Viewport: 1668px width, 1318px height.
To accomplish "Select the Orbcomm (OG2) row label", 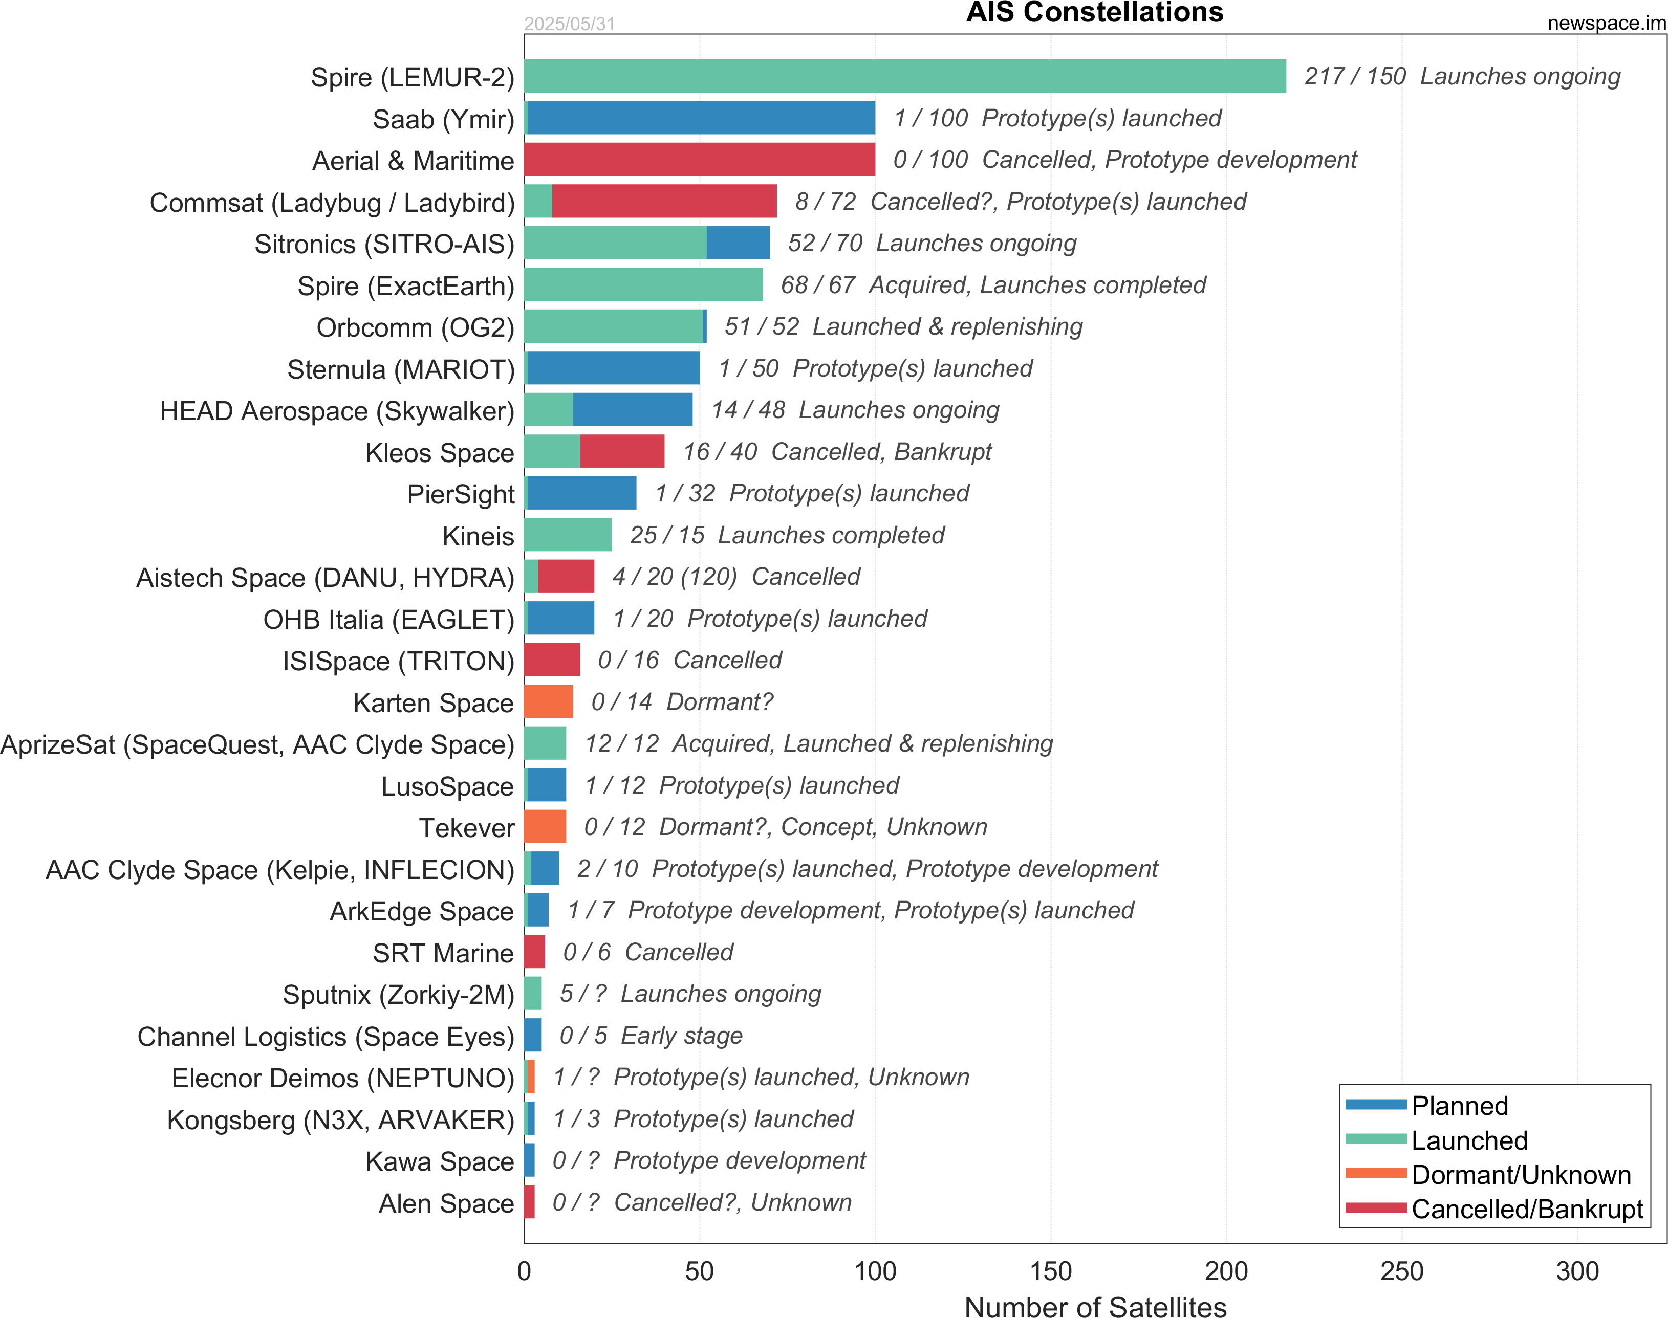I will point(415,327).
